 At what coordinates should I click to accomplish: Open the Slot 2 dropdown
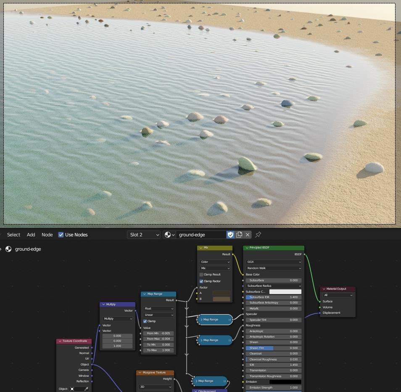(x=144, y=235)
